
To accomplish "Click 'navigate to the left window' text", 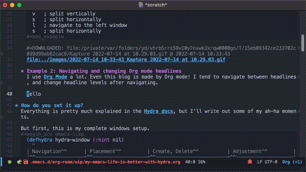I will [x=88, y=25].
